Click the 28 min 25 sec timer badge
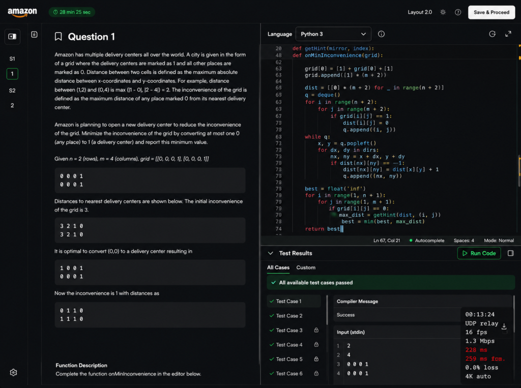Image resolution: width=521 pixels, height=388 pixels. pos(72,12)
